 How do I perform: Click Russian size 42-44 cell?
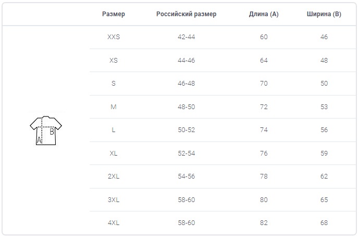click(187, 37)
